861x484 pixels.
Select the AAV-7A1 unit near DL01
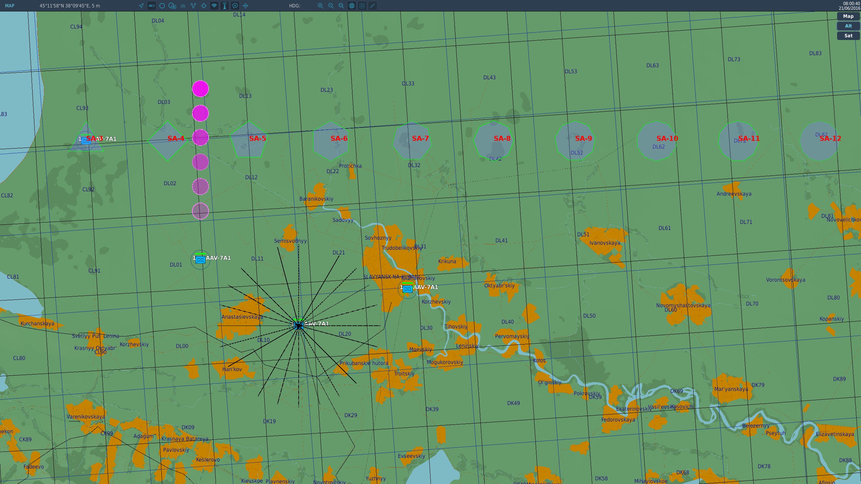(200, 259)
